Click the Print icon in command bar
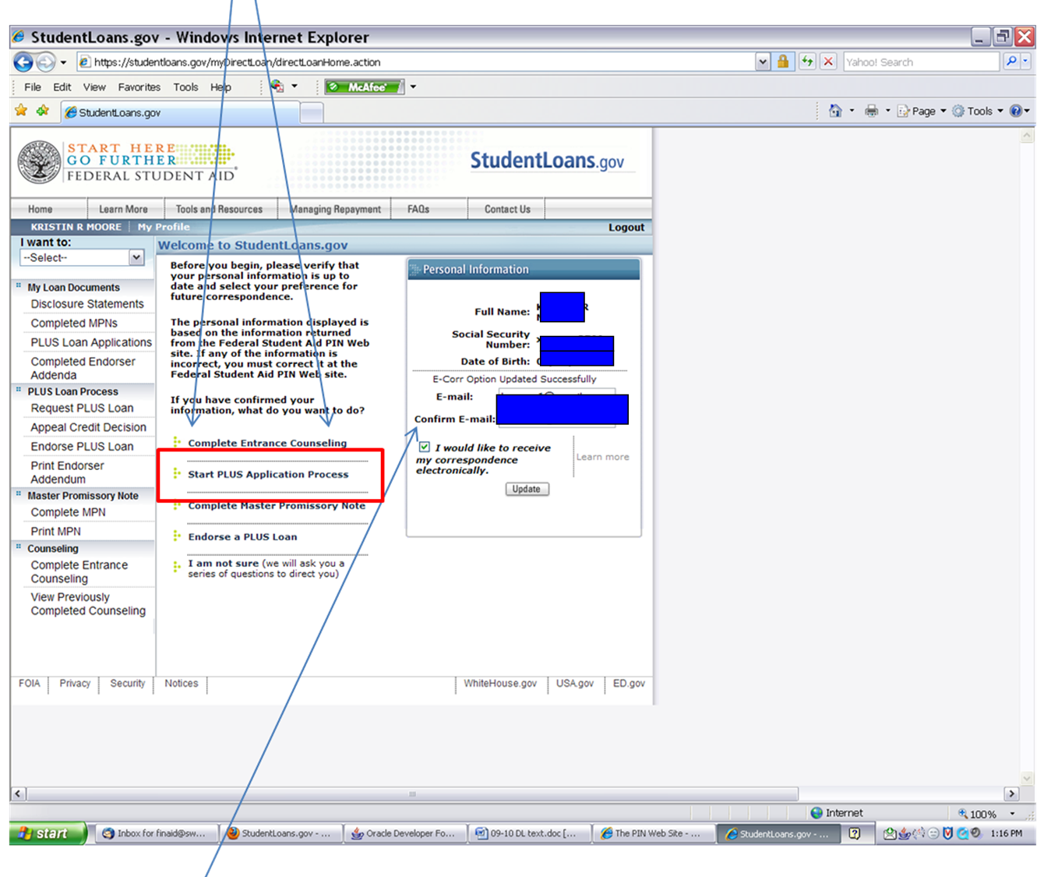The height and width of the screenshot is (877, 1037). coord(871,111)
